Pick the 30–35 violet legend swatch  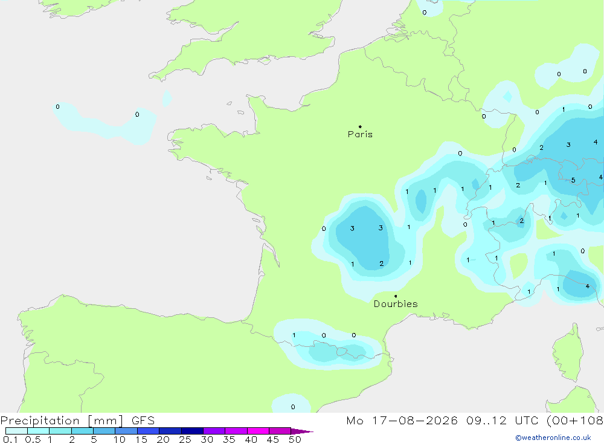(x=214, y=431)
